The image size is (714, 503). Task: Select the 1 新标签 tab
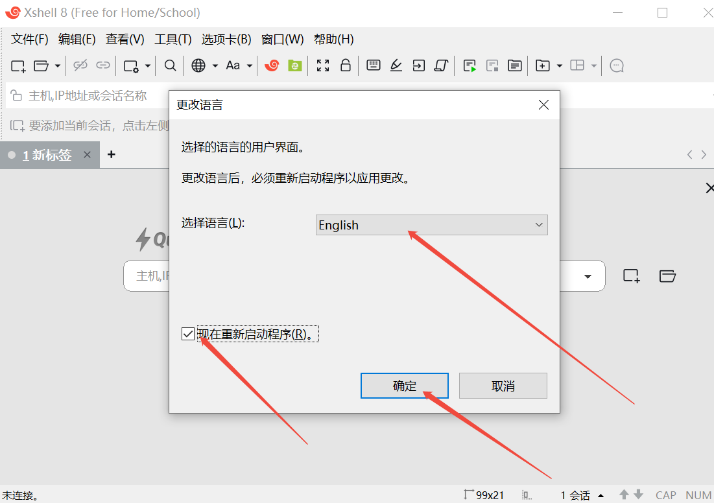[47, 156]
